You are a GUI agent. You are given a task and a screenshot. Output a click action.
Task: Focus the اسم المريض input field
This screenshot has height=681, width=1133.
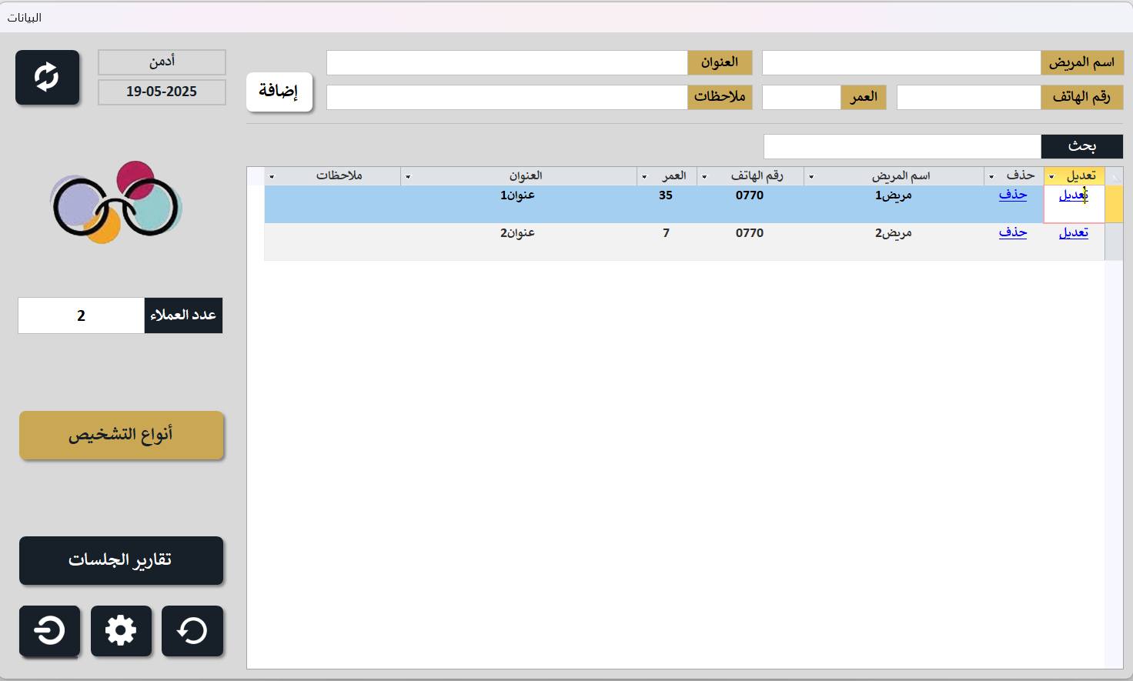[901, 63]
